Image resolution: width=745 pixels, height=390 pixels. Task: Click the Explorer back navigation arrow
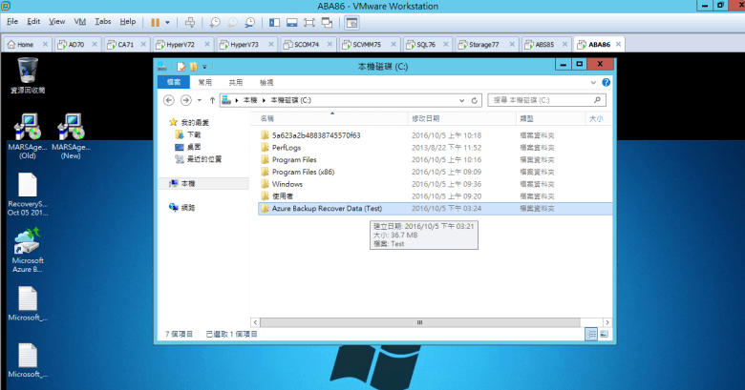pyautogui.click(x=169, y=99)
